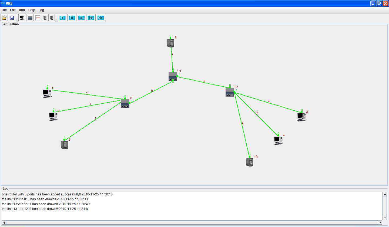The height and width of the screenshot is (227, 389).
Task: Click the log's horizontal scroll right arrow
Action: coord(380,223)
